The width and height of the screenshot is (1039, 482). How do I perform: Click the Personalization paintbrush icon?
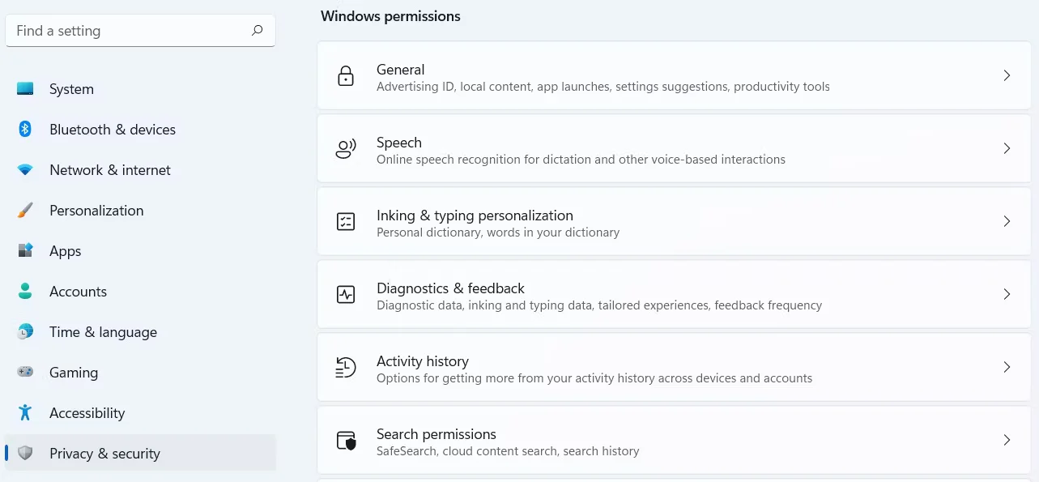pos(25,211)
